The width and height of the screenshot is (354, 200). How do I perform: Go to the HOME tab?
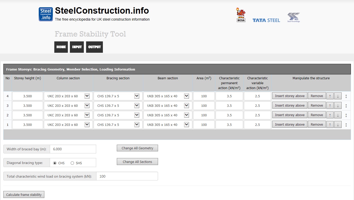61,47
